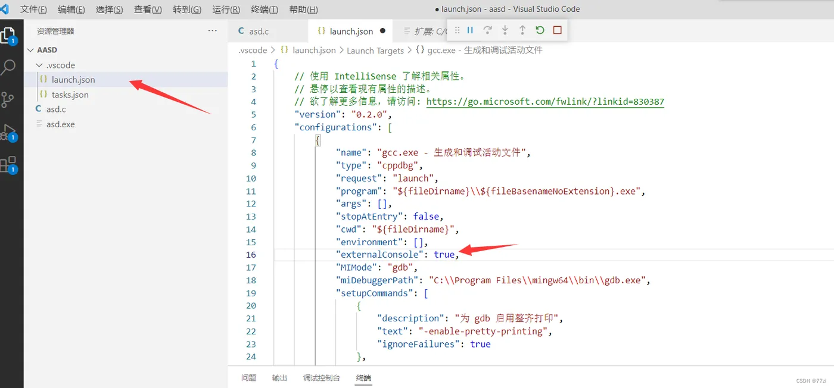This screenshot has width=834, height=388.
Task: Restart debugging with the green restart icon
Action: coord(540,30)
